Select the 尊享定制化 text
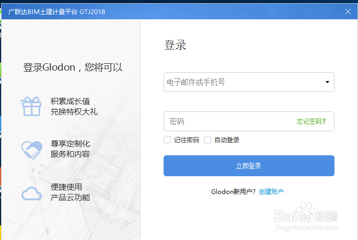 pos(70,144)
